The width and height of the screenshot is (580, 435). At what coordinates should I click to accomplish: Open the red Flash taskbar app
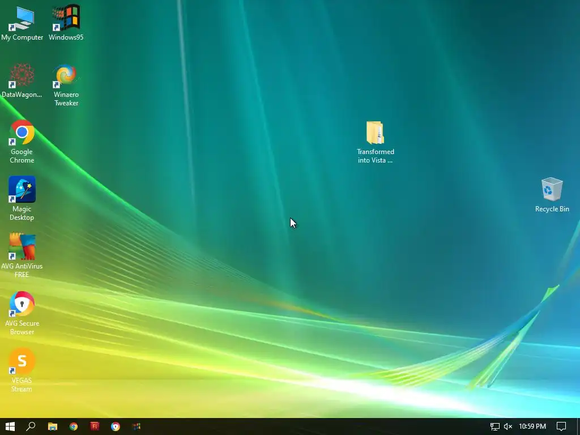[x=95, y=427]
